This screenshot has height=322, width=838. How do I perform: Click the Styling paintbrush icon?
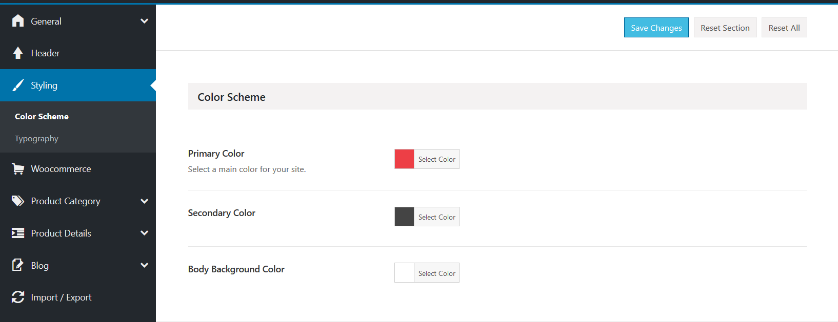coord(18,85)
